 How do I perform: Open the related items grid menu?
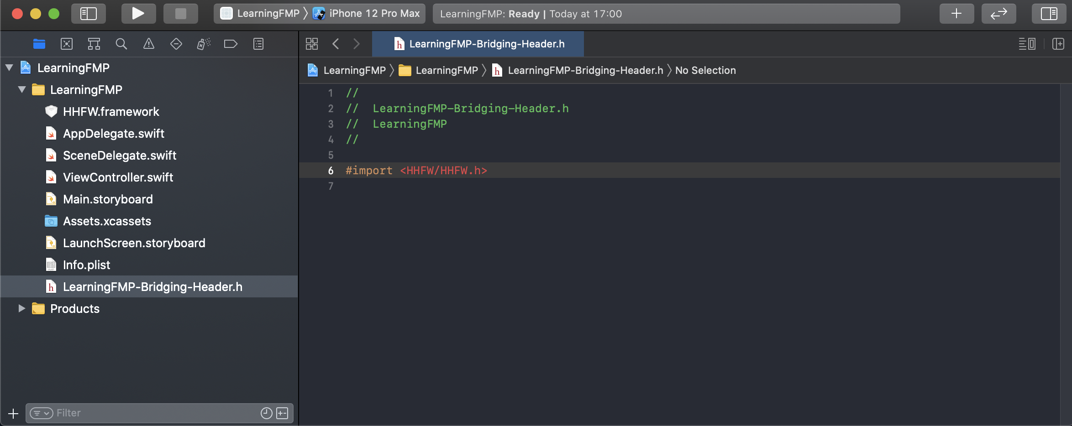click(312, 44)
